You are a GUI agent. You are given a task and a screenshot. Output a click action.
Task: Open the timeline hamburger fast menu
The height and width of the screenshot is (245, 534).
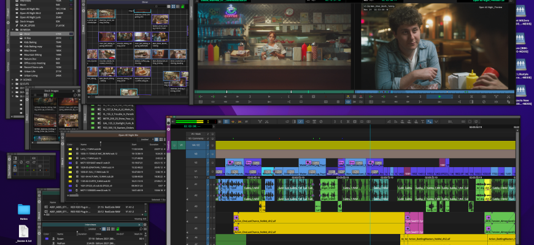(220, 121)
